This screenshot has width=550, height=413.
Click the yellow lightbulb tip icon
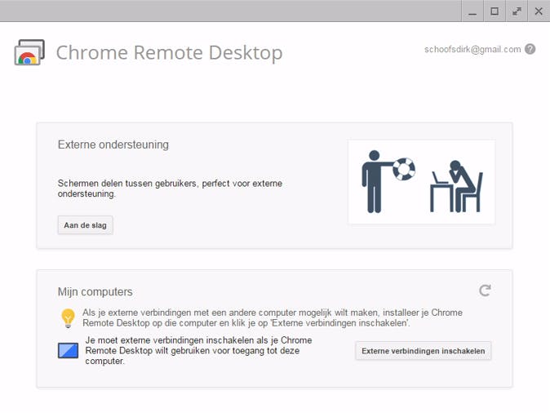68,318
